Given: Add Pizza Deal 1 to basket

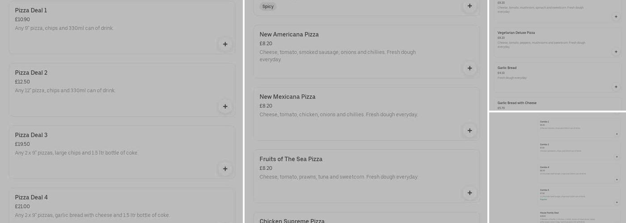Looking at the screenshot, I should [x=225, y=44].
